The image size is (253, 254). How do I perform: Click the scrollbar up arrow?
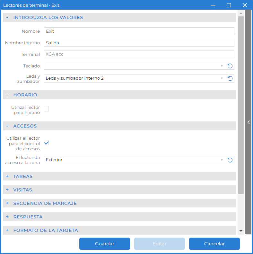[241, 13]
